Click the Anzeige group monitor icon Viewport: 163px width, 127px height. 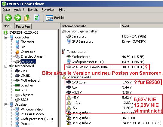click(x=11, y=104)
